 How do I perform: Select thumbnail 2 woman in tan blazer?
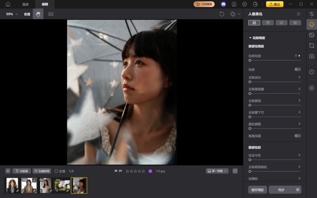point(29,185)
